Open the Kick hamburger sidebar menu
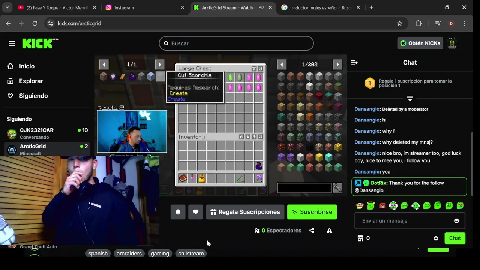The image size is (480, 270). (12, 43)
